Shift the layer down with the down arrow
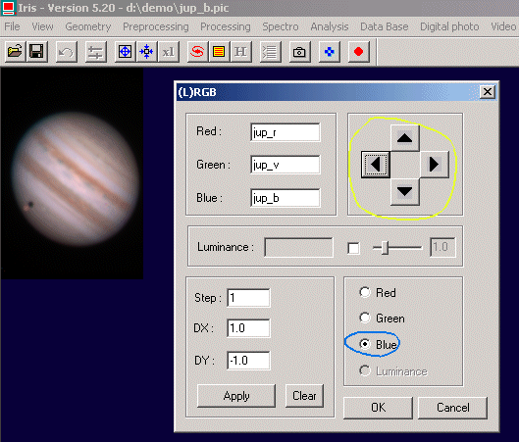Image resolution: width=519 pixels, height=442 pixels. click(x=405, y=191)
